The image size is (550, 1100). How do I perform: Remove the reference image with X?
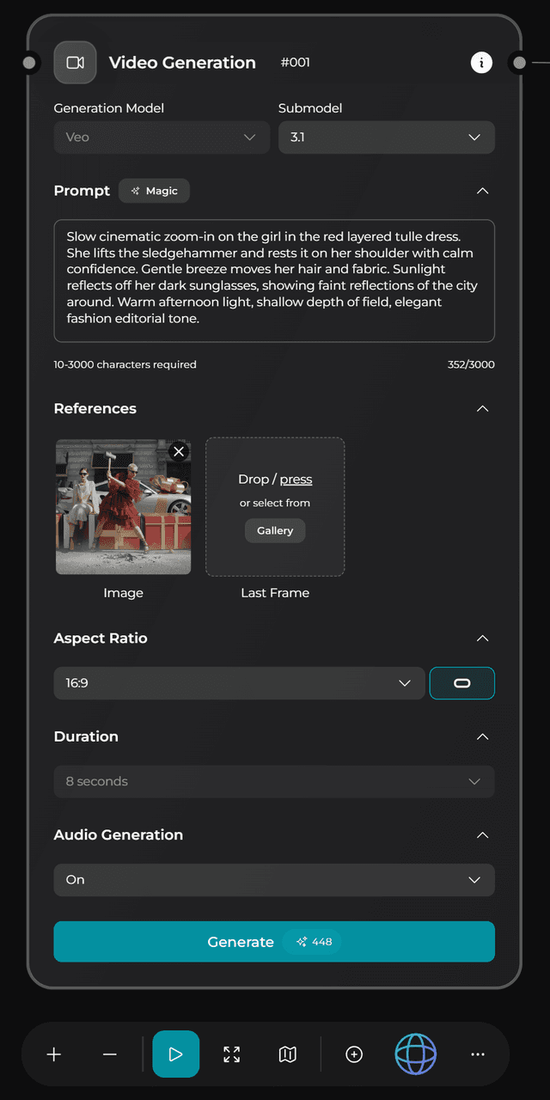178,451
